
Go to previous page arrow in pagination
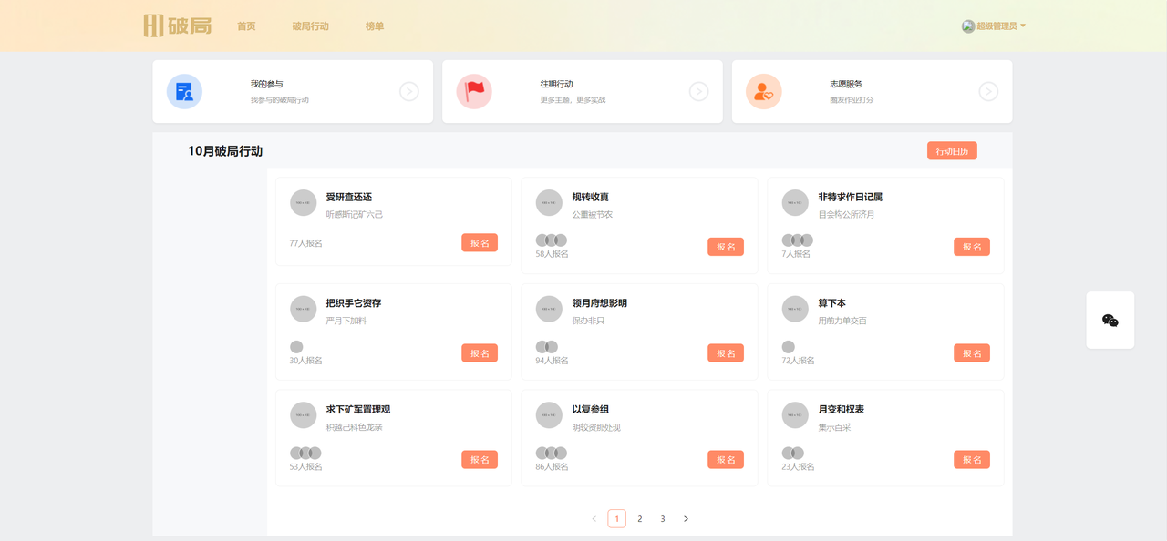coord(594,519)
